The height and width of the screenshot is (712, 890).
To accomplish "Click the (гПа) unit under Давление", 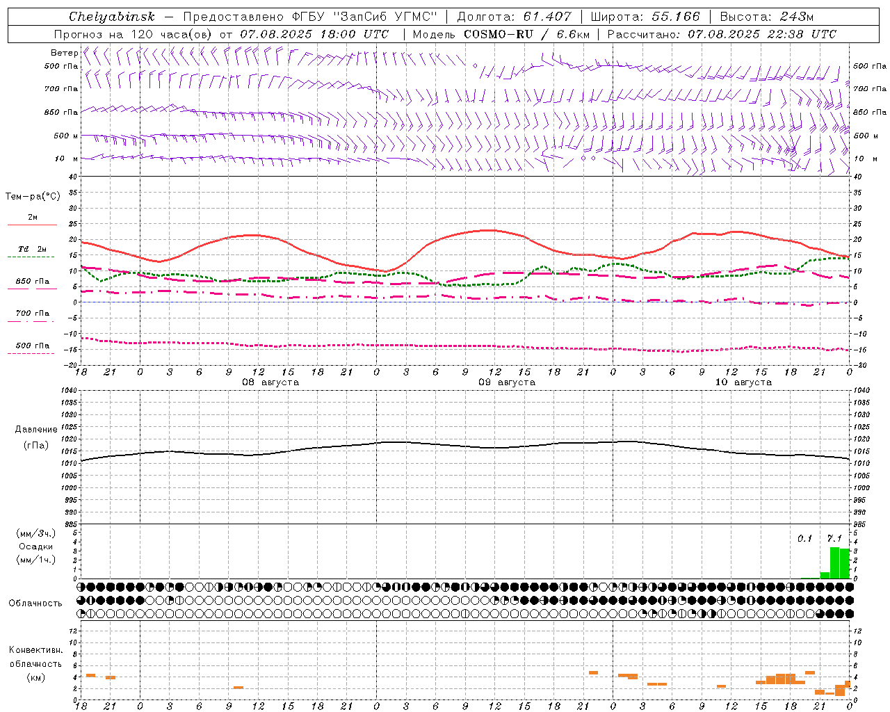I will click(36, 445).
